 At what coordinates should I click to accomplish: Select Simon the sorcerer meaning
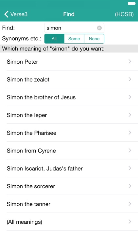coord(69,186)
